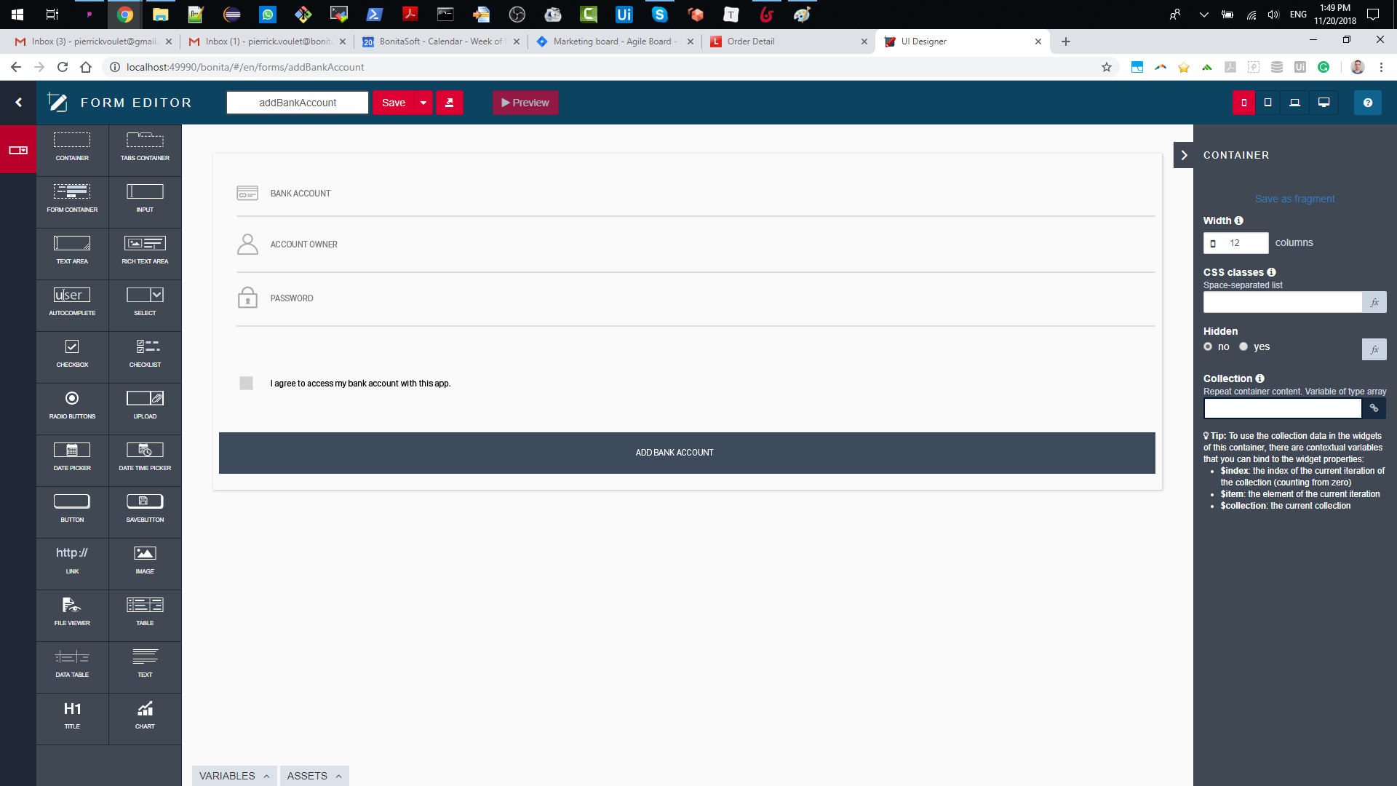The image size is (1397, 786).
Task: Click the Container tool in sidebar
Action: (72, 147)
